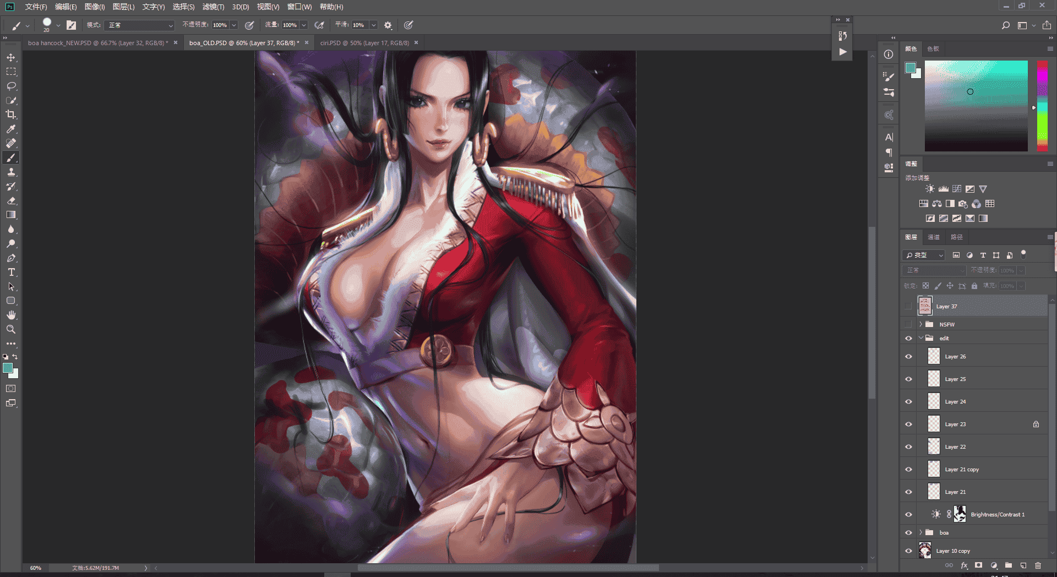Select the Clone Stamp tool

pyautogui.click(x=11, y=172)
